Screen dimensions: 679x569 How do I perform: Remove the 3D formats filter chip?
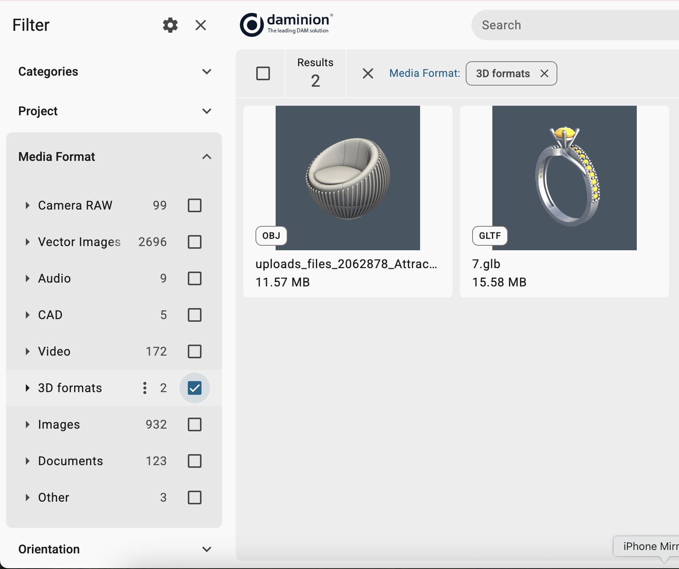[544, 73]
